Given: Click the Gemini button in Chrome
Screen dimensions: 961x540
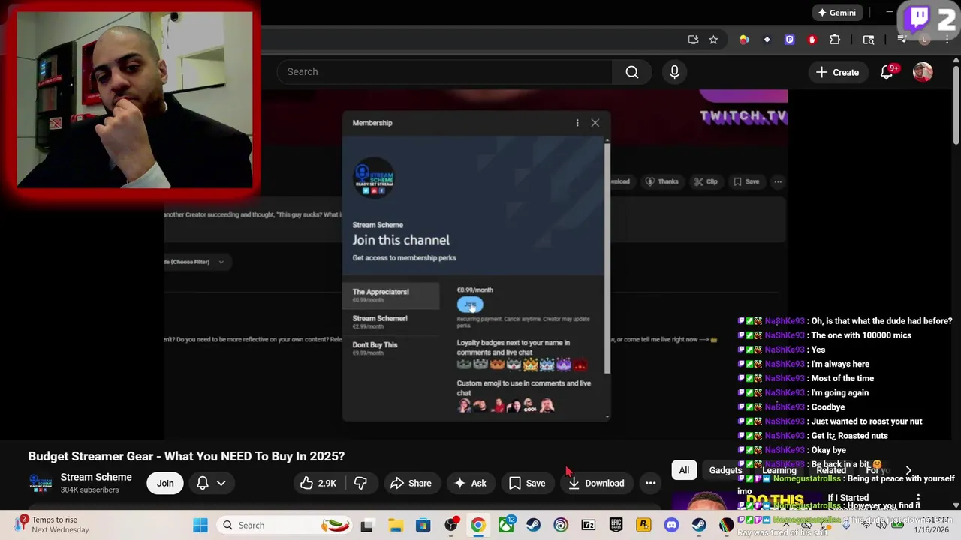Looking at the screenshot, I should [836, 13].
